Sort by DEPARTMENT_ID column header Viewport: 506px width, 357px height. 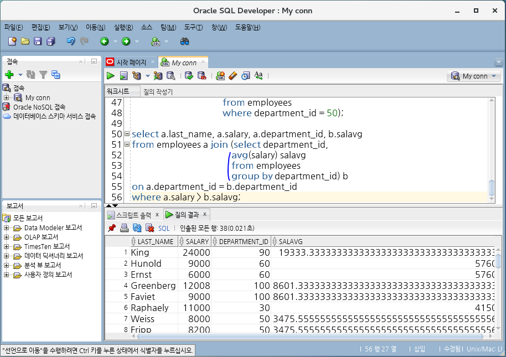click(241, 241)
